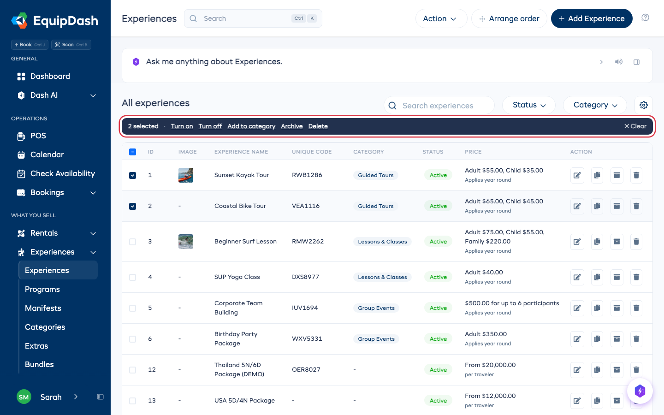Go to Manifests in the sidebar

tap(43, 308)
